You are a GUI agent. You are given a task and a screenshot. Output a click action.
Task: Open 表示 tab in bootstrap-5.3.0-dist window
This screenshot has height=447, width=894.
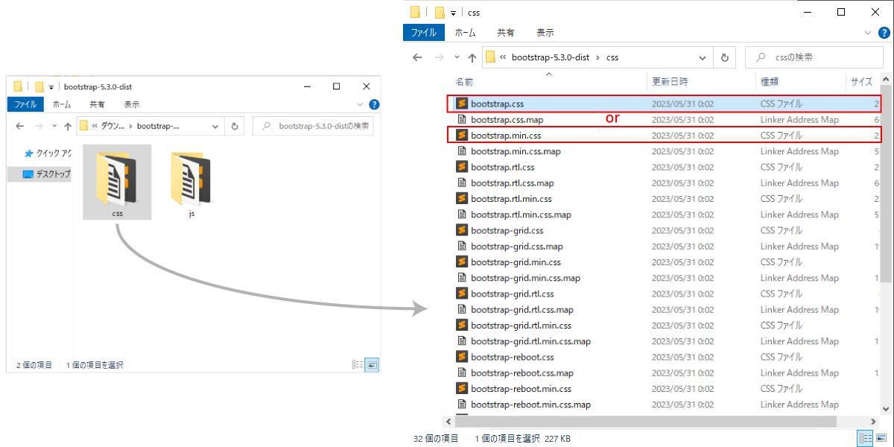coord(131,104)
